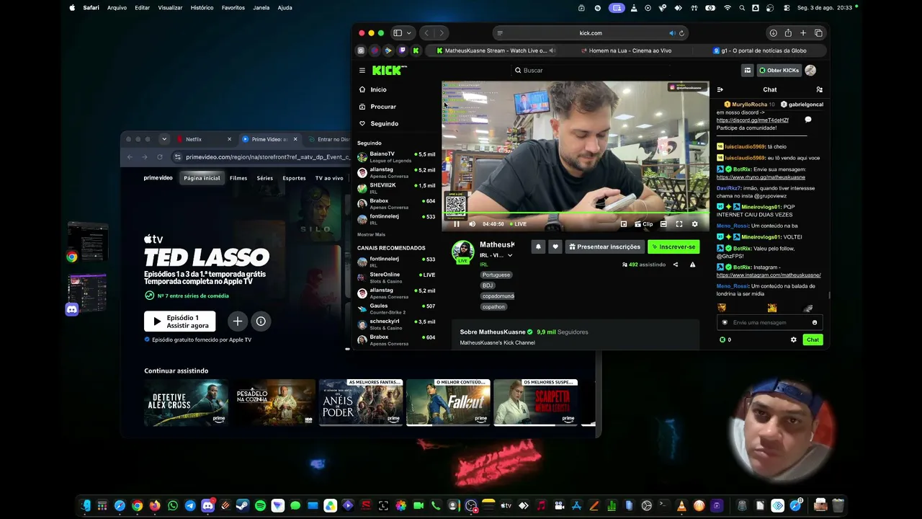Open chat users list icon
Viewport: 922px width, 519px height.
[x=819, y=90]
